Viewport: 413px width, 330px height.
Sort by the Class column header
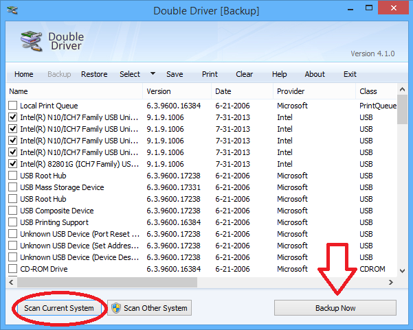click(377, 91)
